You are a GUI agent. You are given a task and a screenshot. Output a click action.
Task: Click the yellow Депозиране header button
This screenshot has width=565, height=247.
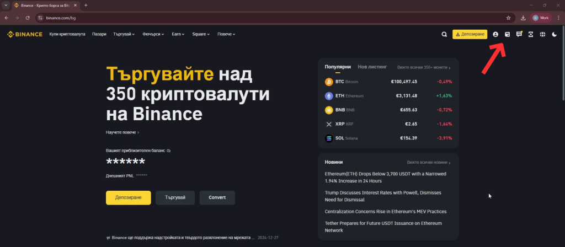click(x=470, y=34)
